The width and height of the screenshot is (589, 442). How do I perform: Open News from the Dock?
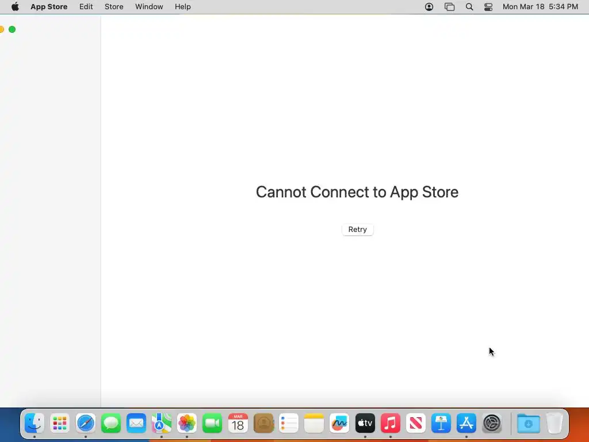point(415,423)
